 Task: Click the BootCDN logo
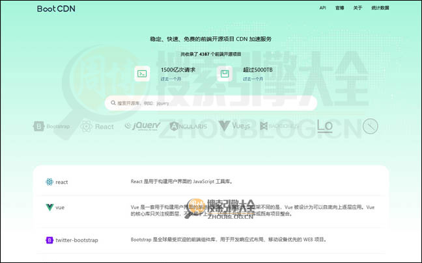click(56, 8)
